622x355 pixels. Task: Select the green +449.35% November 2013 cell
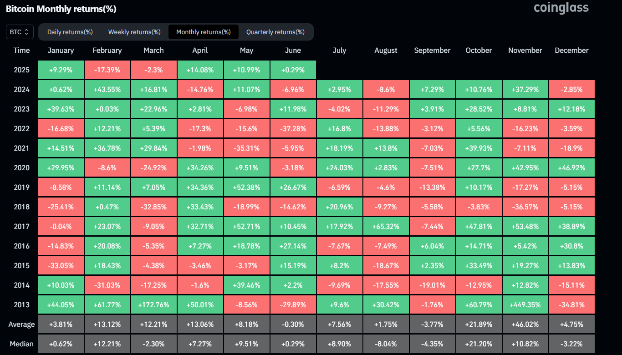pyautogui.click(x=525, y=304)
